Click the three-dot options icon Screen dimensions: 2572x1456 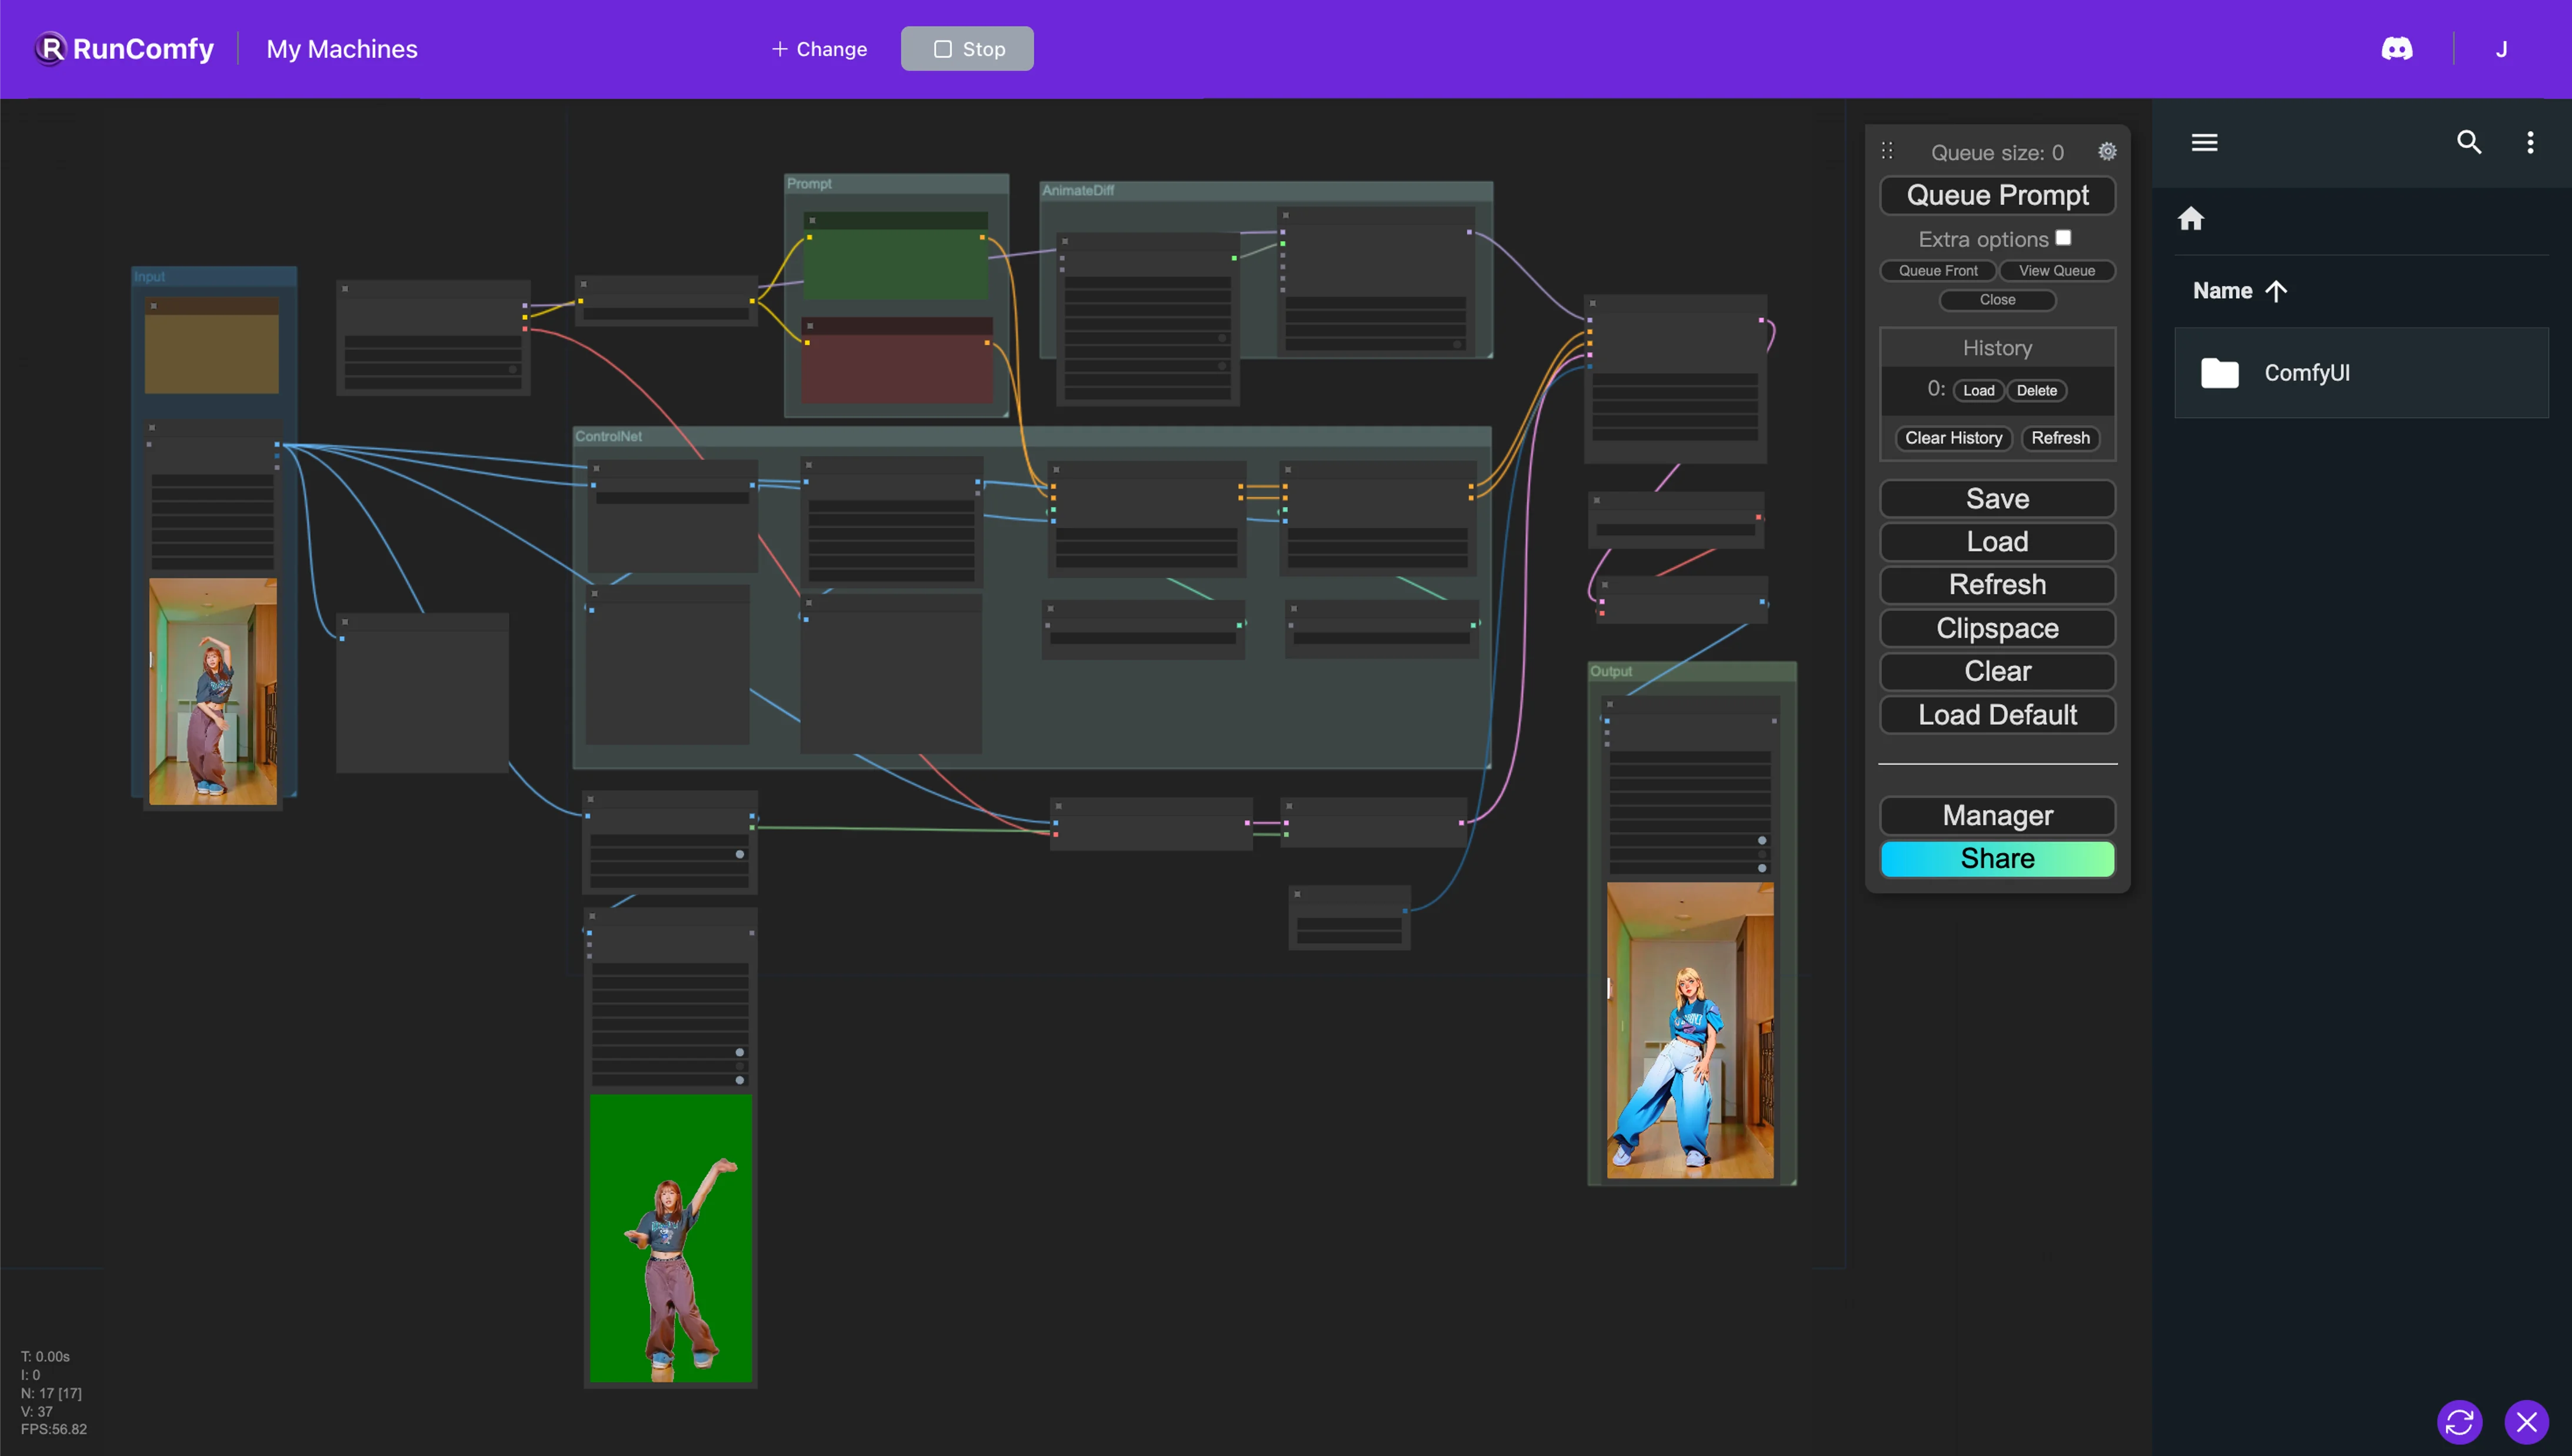pos(2530,143)
